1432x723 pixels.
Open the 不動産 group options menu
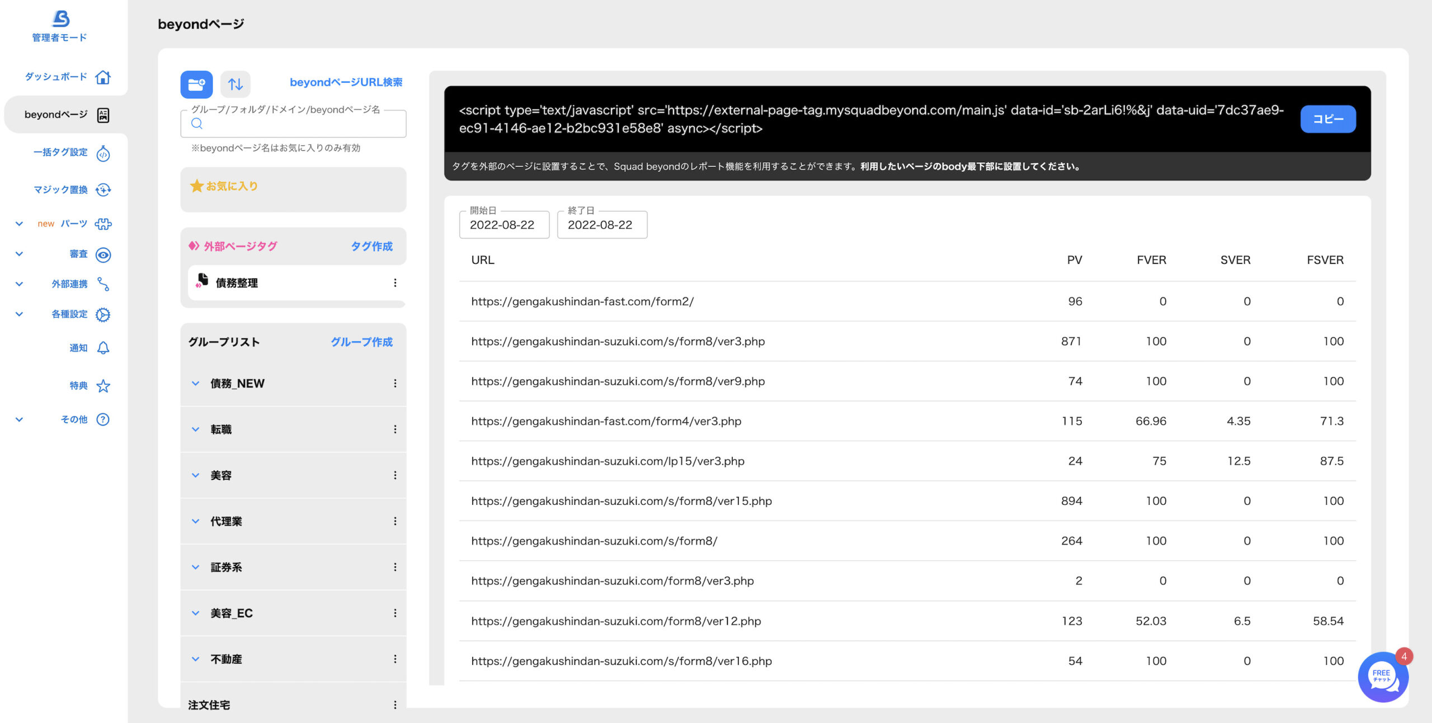pos(395,659)
